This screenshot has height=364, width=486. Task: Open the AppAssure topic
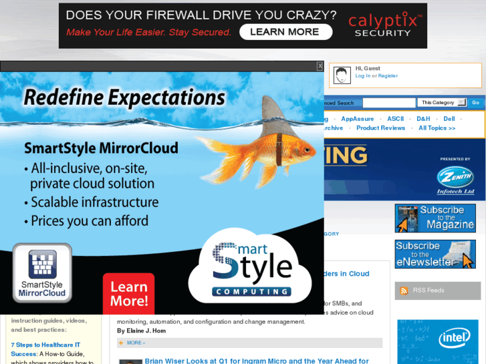tap(358, 119)
